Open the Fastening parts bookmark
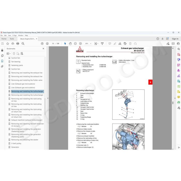The height and width of the screenshot is (181, 181). point(17,65)
